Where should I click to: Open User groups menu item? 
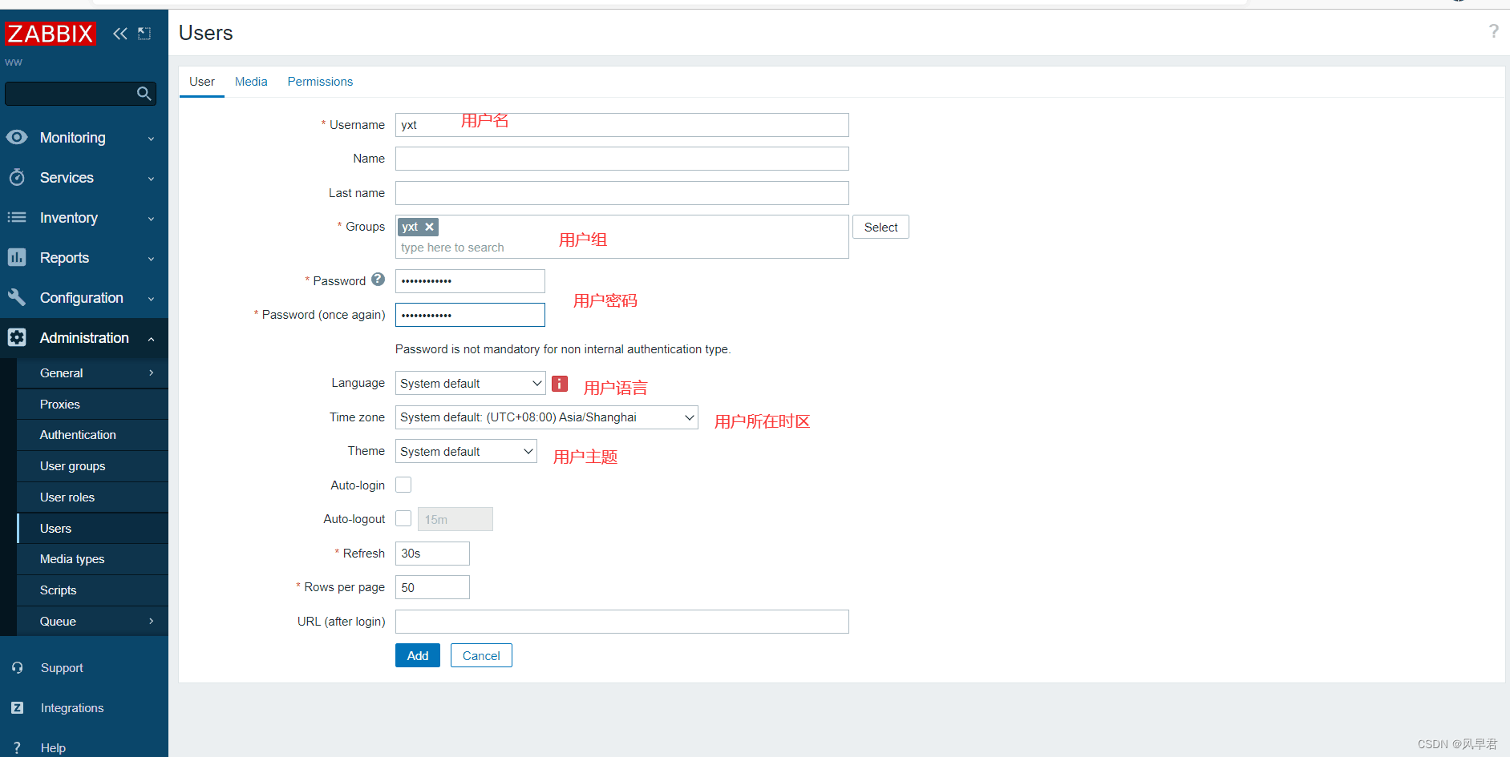coord(92,466)
